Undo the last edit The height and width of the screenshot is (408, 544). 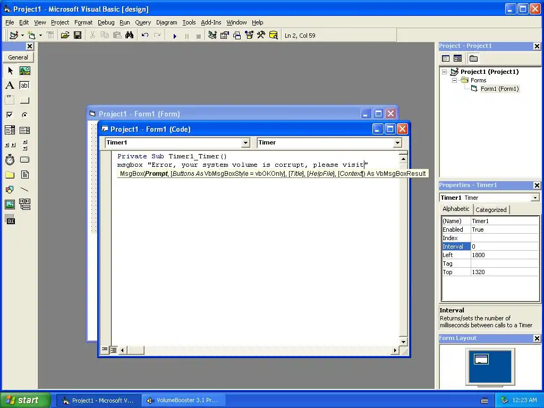pos(145,36)
